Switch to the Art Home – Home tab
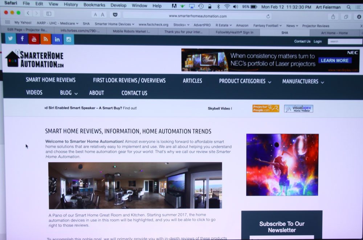The width and height of the screenshot is (363, 240). (x=334, y=33)
